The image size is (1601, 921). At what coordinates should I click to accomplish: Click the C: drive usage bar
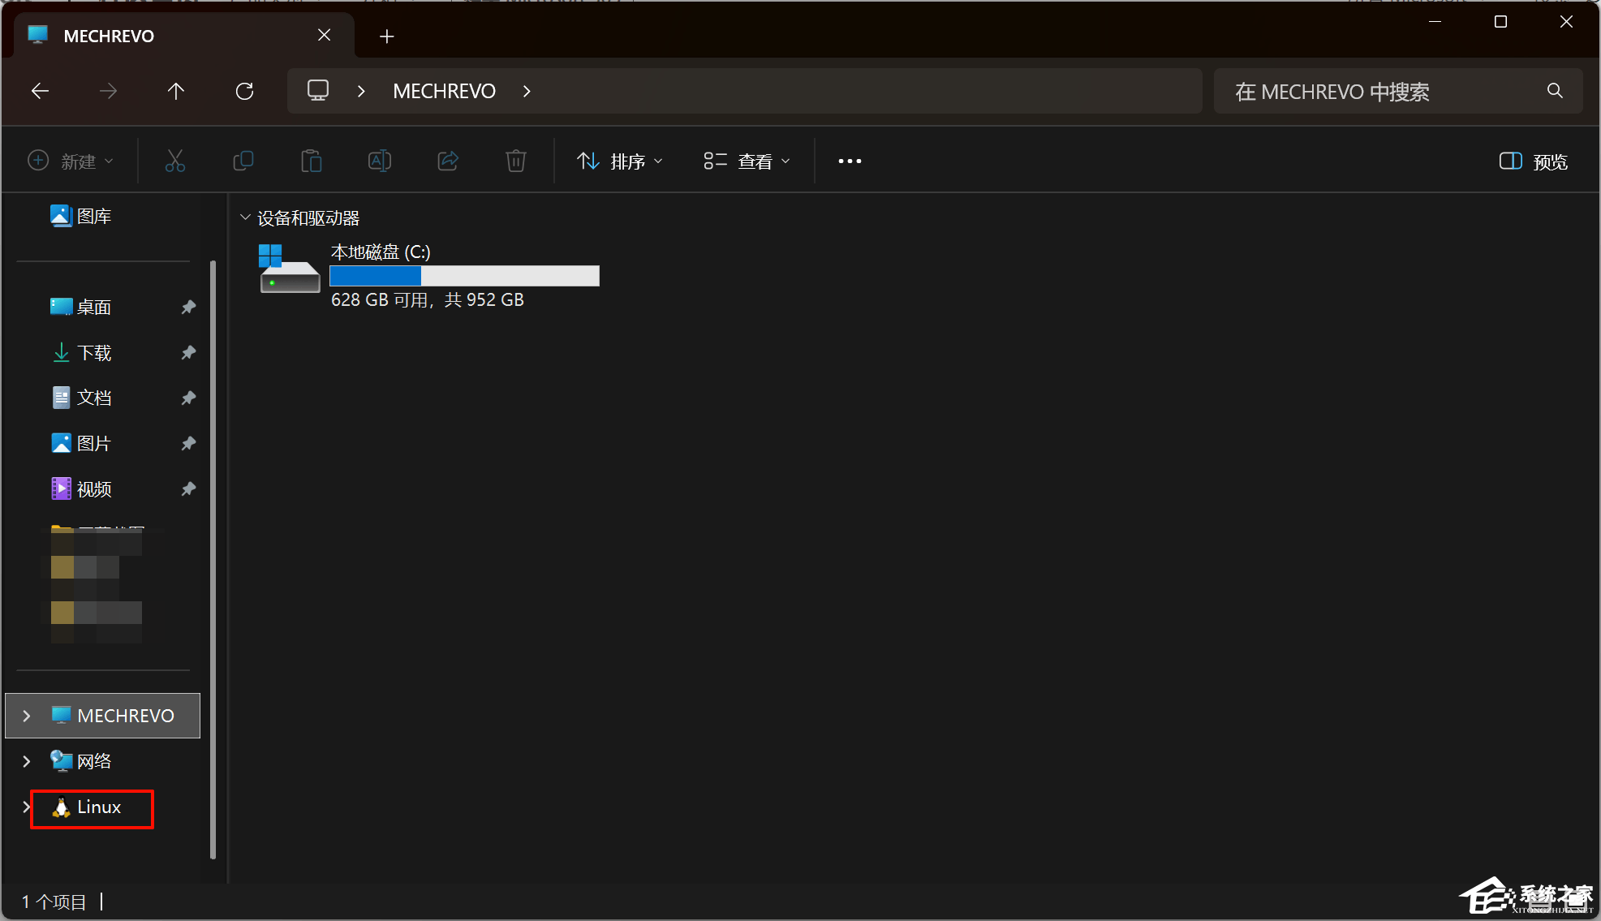[x=464, y=276]
